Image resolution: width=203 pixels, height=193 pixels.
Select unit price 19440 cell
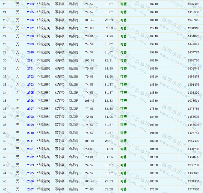pyautogui.click(x=154, y=44)
